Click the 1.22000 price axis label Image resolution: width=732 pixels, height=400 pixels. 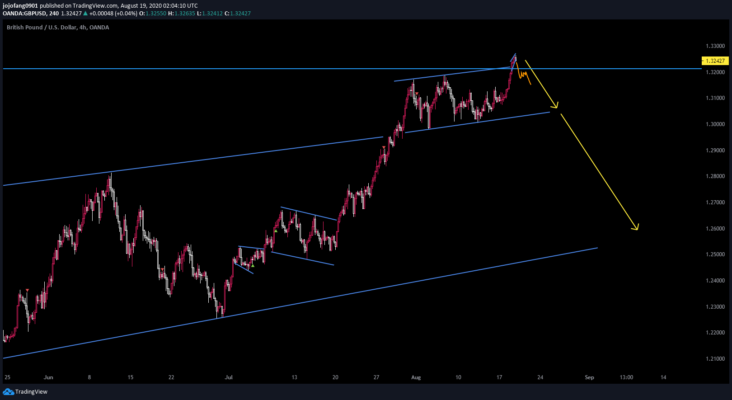pos(715,333)
